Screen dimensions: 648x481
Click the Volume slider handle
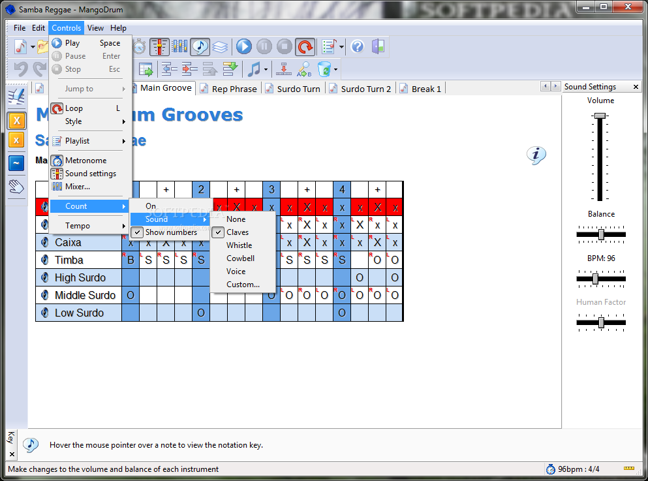tap(600, 116)
